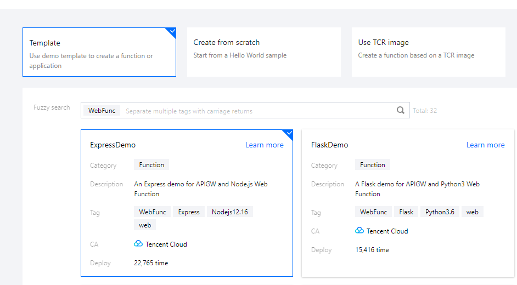
Task: Click Flask tag in FlaskDemo card
Action: pos(406,212)
